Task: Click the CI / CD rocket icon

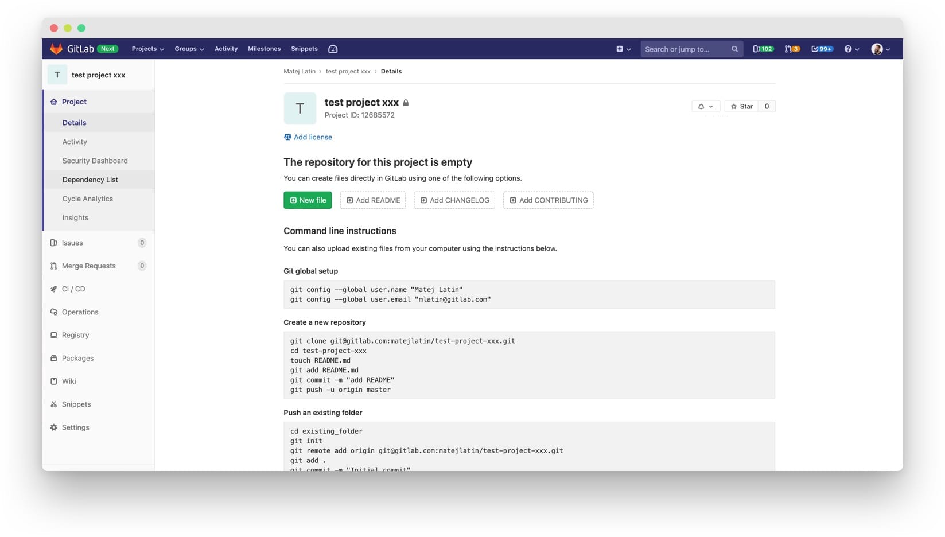Action: tap(53, 289)
